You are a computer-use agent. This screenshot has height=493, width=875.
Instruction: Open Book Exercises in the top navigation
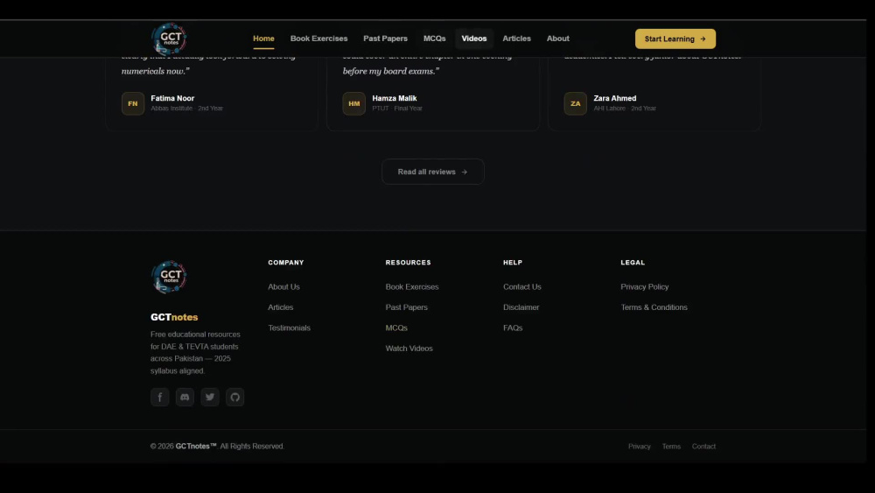[318, 39]
